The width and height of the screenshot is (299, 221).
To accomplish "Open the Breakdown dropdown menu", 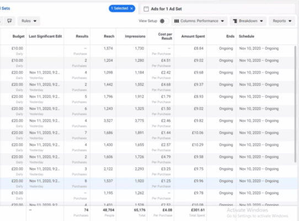I will click(248, 21).
